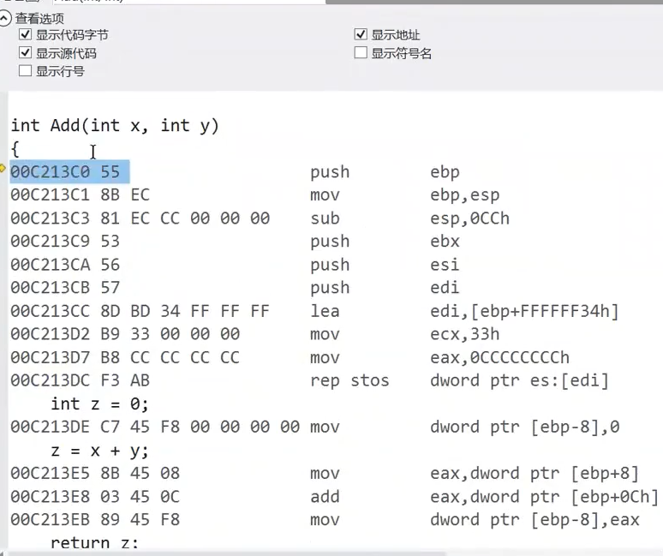Click operand 'dword ptr es:[edi]'
The height and width of the screenshot is (556, 663).
(x=520, y=380)
